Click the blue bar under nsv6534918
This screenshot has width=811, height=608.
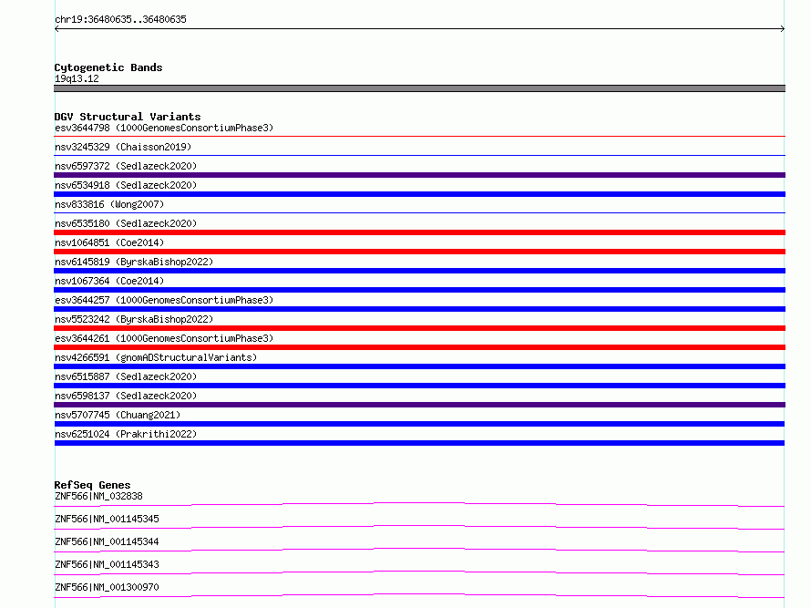pos(419,194)
